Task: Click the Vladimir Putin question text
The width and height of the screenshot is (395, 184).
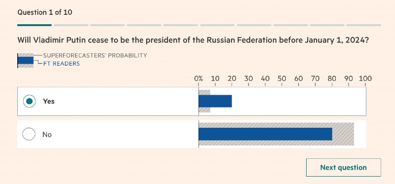Action: coord(193,40)
